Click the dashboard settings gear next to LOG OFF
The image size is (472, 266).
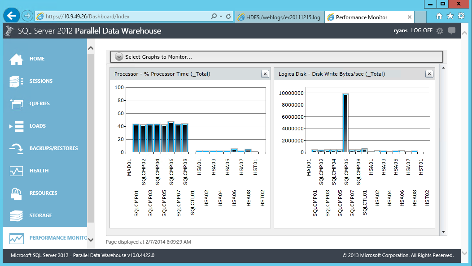pyautogui.click(x=440, y=30)
